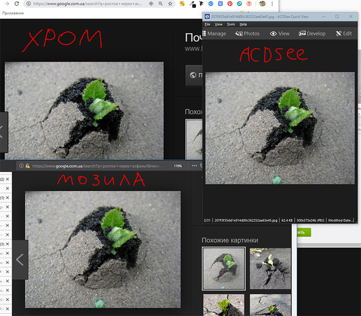Image resolution: width=361 pixels, height=316 pixels.
Task: Open the dark cracked asphalt sprout thumbnail
Action: coord(270,268)
